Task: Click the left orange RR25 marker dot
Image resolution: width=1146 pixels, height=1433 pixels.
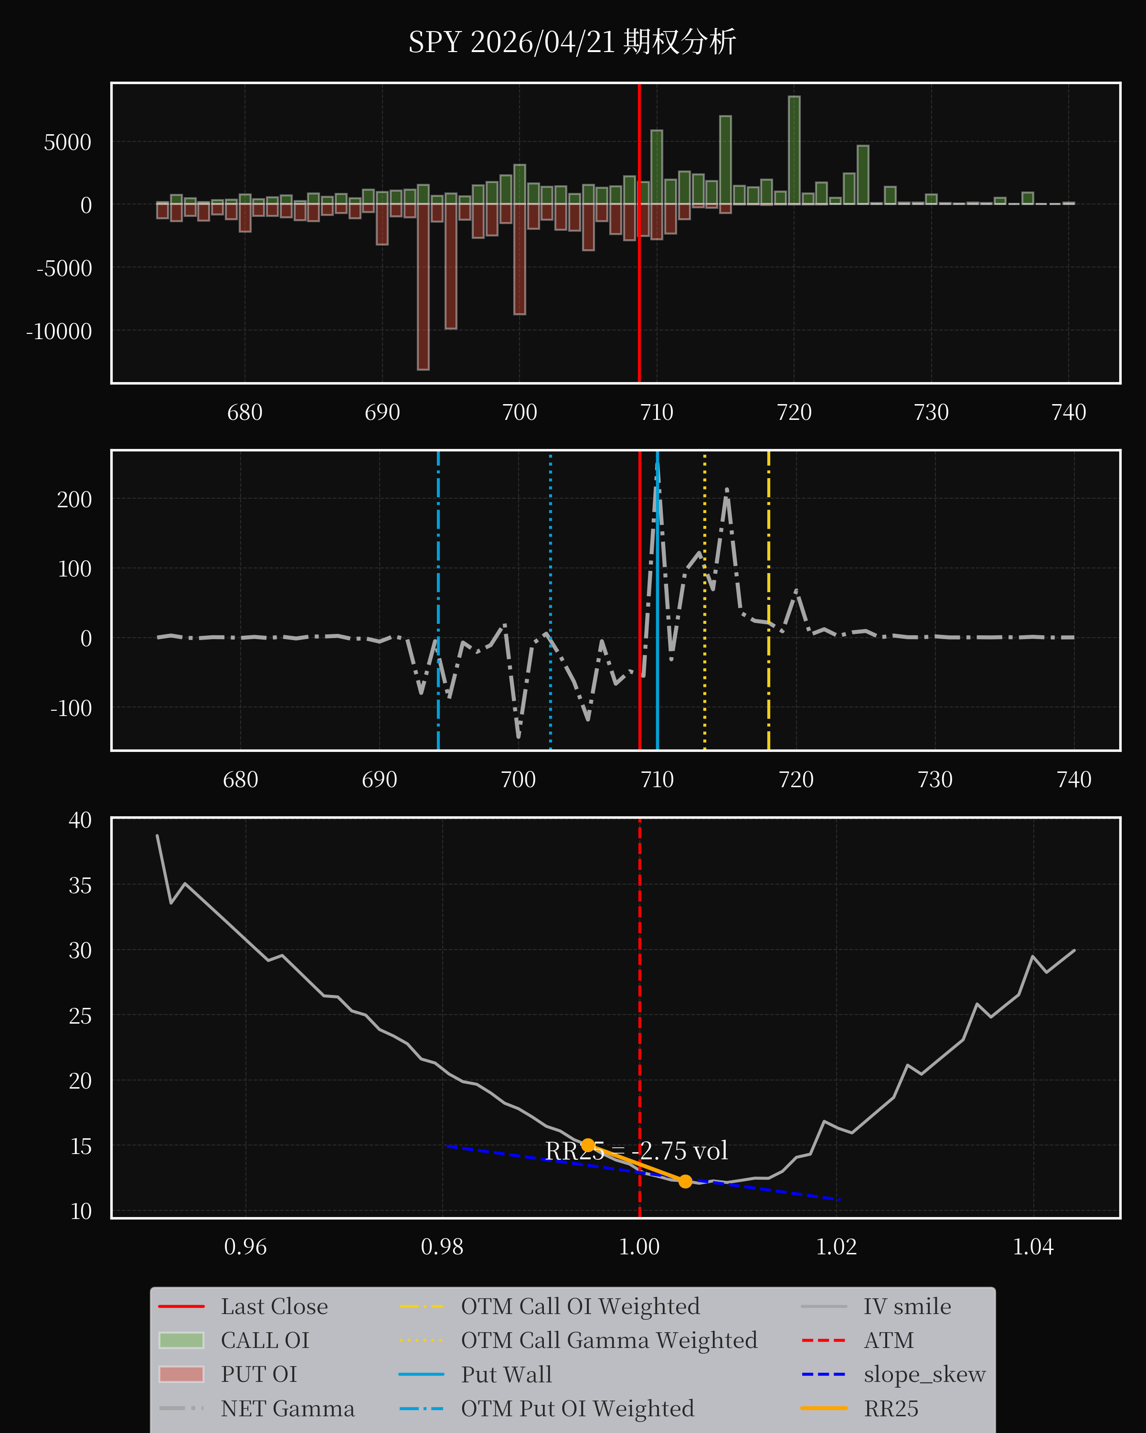Action: [588, 1145]
